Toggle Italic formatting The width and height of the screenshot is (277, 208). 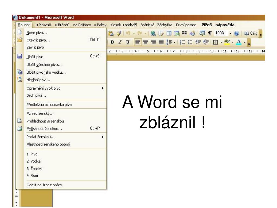pos(120,42)
